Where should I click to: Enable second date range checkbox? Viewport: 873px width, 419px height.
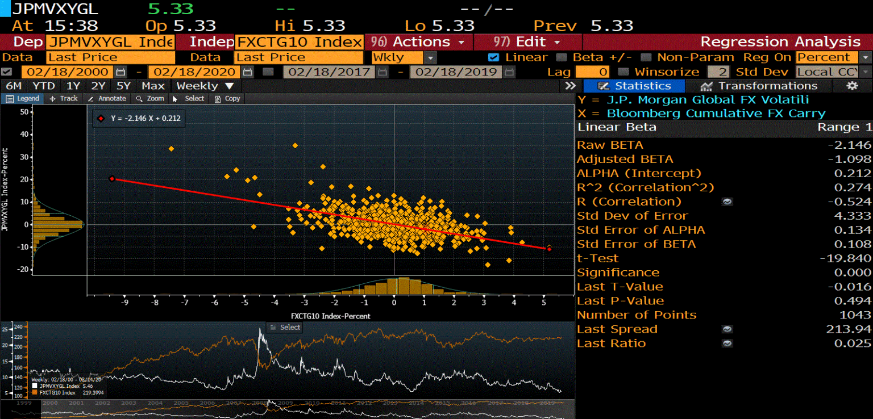[269, 72]
